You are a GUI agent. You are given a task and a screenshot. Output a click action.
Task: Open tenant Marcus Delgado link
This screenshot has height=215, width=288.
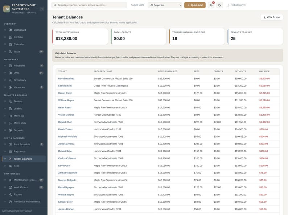(x=67, y=180)
